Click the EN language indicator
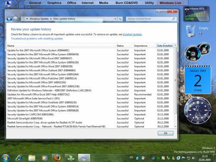The image size is (216, 162). (x=131, y=157)
